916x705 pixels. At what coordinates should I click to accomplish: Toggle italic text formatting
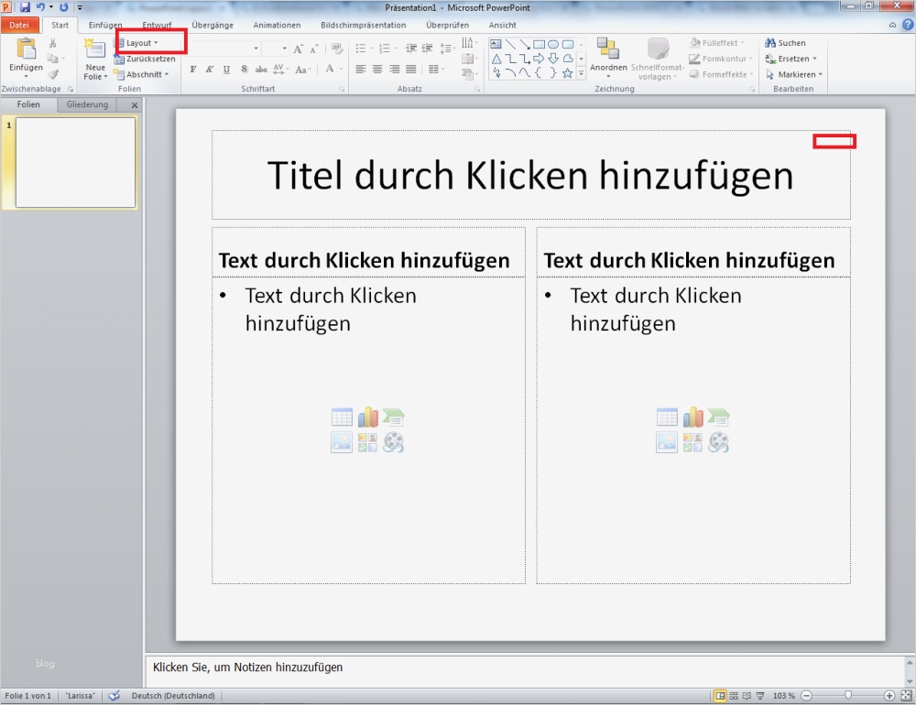click(209, 69)
